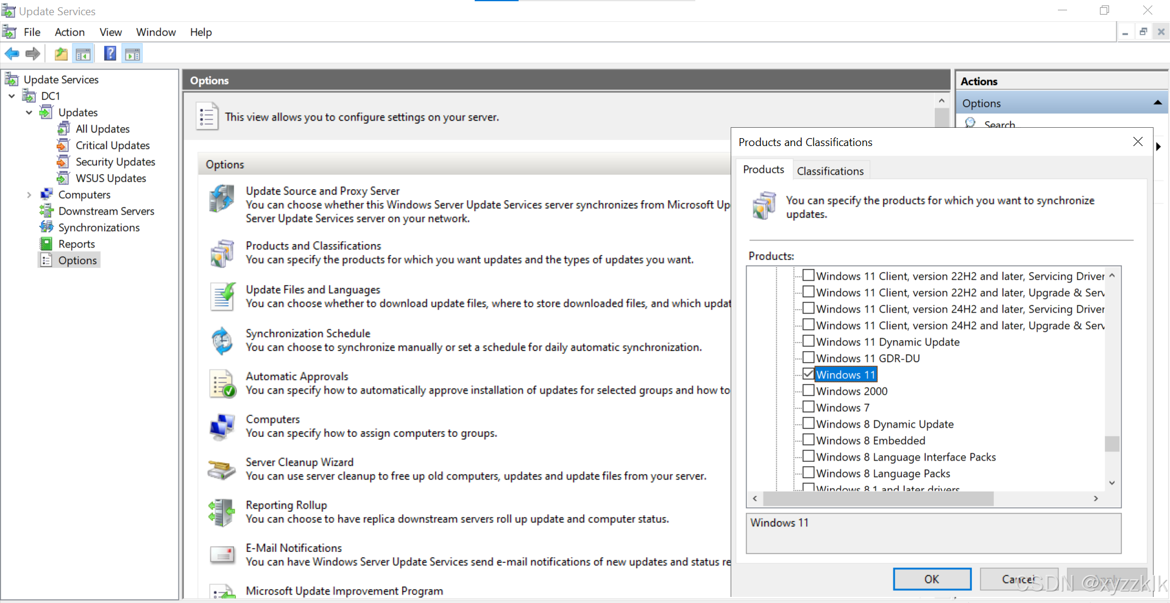The height and width of the screenshot is (603, 1170).
Task: Expand the Computers tree node
Action: 29,195
